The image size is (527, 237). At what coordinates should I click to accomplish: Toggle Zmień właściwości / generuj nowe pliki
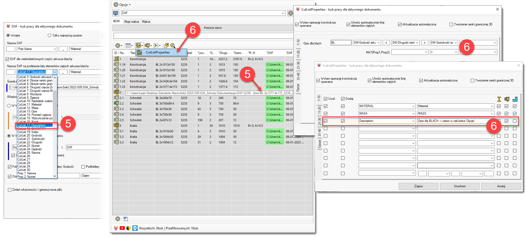coord(10,190)
